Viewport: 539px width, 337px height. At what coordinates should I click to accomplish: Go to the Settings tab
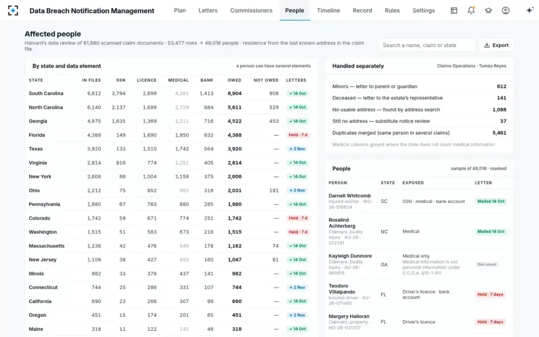click(x=424, y=10)
